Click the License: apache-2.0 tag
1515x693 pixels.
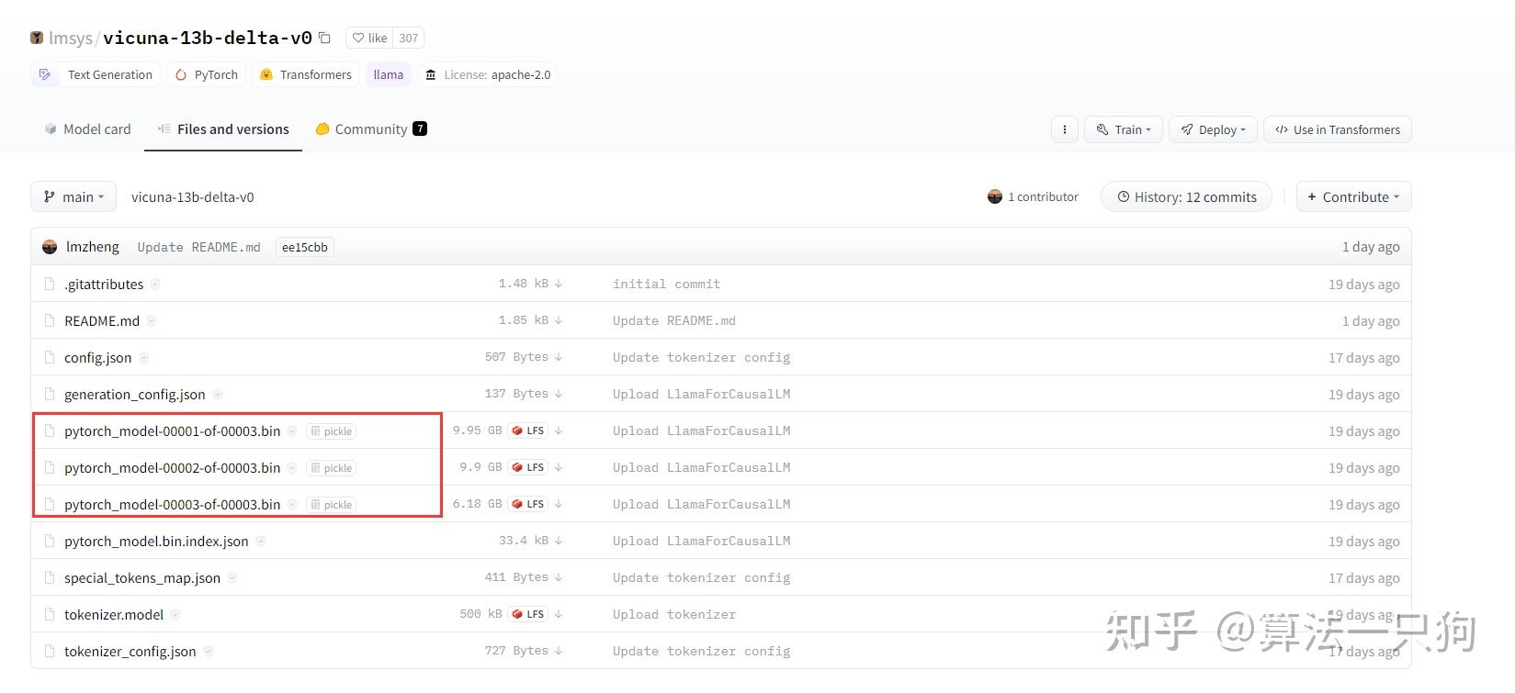[488, 74]
